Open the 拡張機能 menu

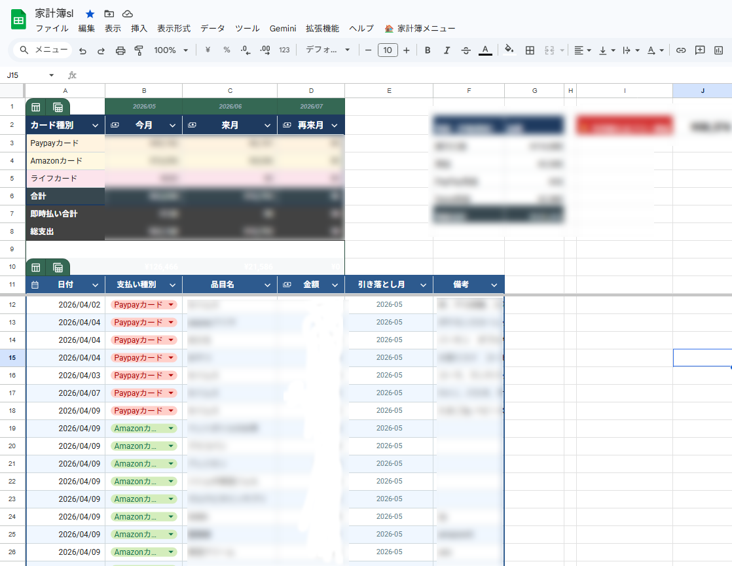pyautogui.click(x=323, y=28)
